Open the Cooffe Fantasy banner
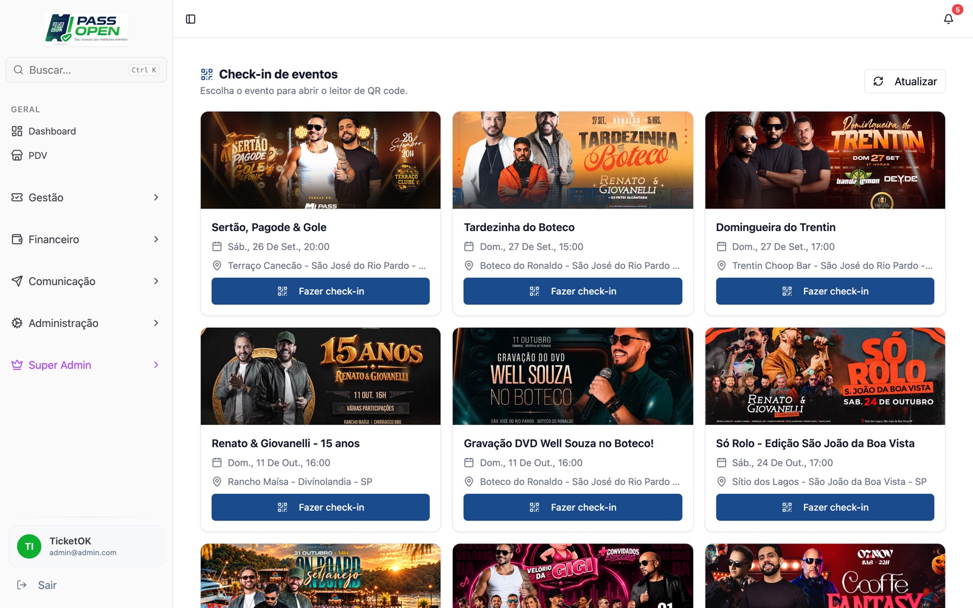The height and width of the screenshot is (608, 973). (825, 576)
